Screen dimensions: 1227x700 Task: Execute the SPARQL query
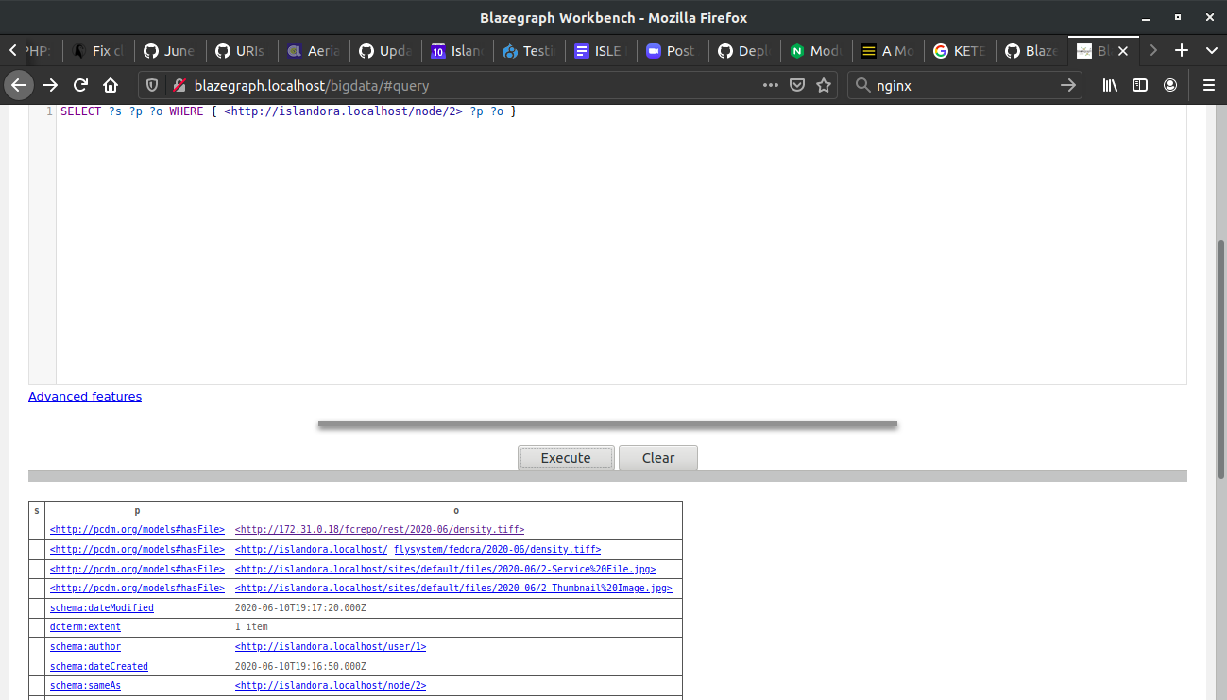click(x=565, y=457)
